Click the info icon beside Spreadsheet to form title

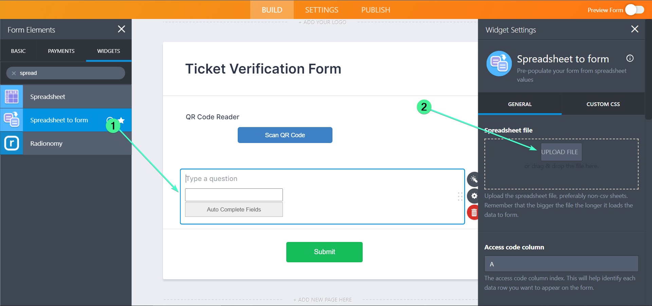(x=630, y=58)
